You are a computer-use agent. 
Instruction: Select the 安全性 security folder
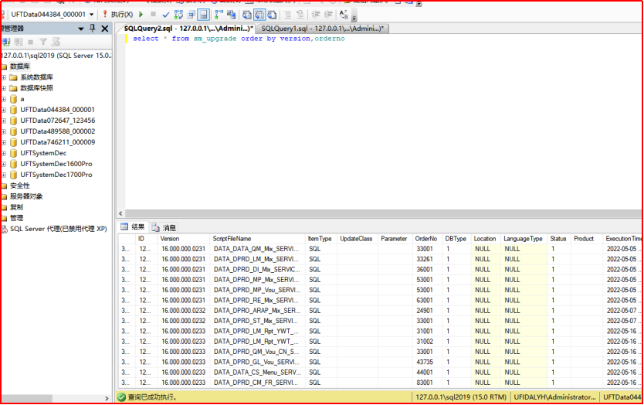pos(19,185)
